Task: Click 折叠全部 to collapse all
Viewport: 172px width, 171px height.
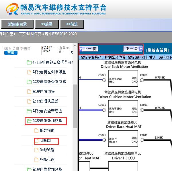Action: [64, 49]
